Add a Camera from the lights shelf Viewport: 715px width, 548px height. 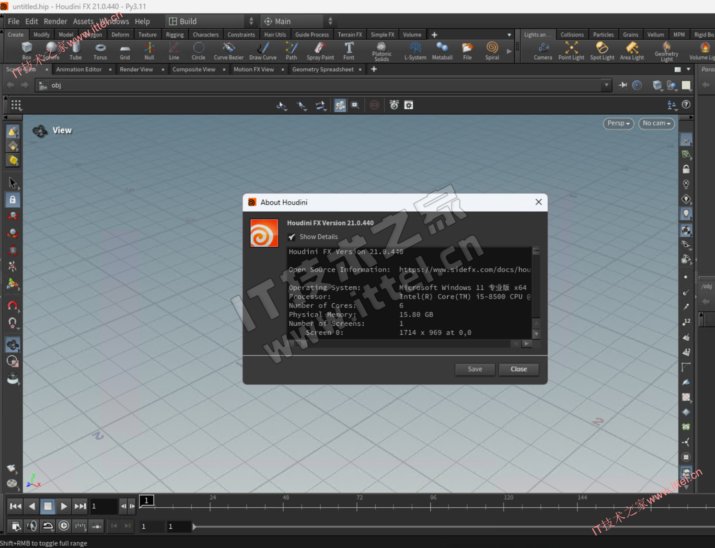(x=543, y=50)
